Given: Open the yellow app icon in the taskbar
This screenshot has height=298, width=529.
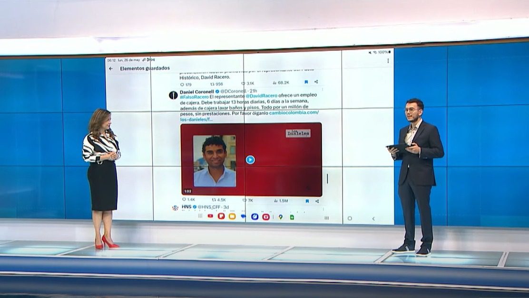Looking at the screenshot, I should click(x=232, y=216).
